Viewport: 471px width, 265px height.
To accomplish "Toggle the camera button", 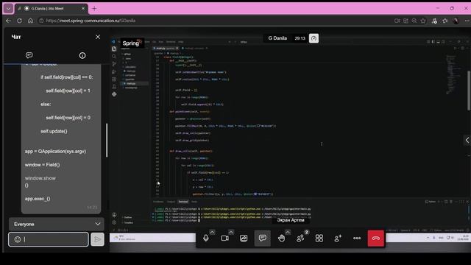I will pos(224,239).
